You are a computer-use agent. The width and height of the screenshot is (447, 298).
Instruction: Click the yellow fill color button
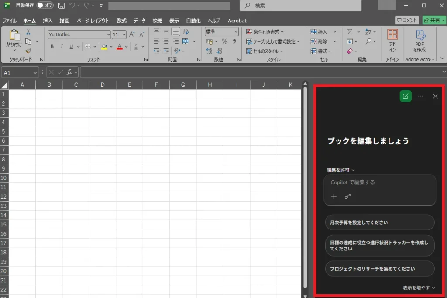coord(104,46)
